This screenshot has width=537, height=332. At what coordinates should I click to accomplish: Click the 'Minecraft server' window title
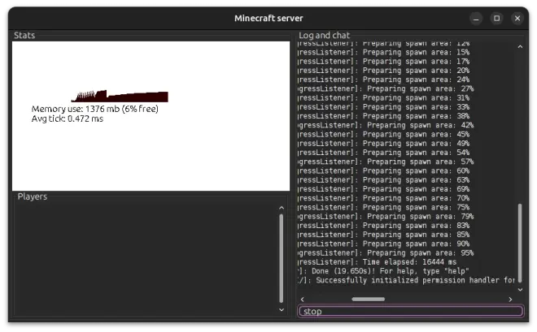pyautogui.click(x=268, y=19)
